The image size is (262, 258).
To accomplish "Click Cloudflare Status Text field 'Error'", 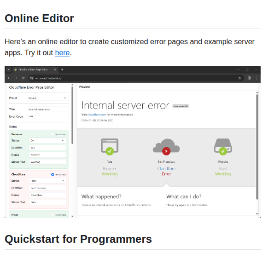I will [47, 202].
